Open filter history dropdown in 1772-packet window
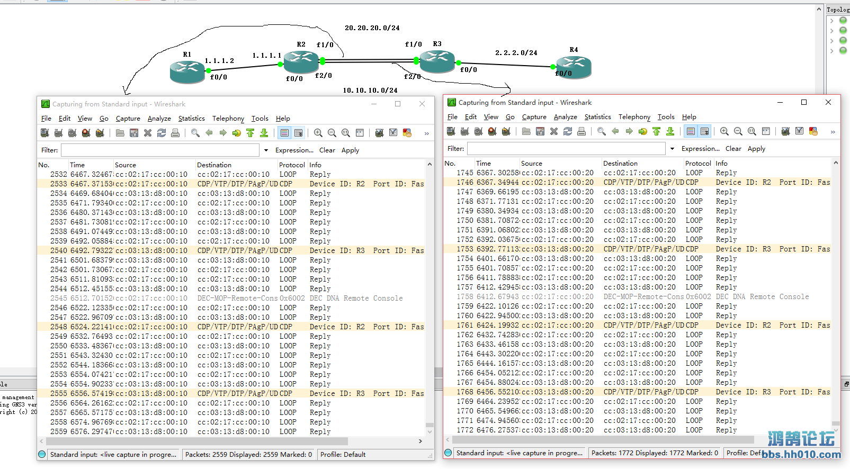 click(672, 149)
